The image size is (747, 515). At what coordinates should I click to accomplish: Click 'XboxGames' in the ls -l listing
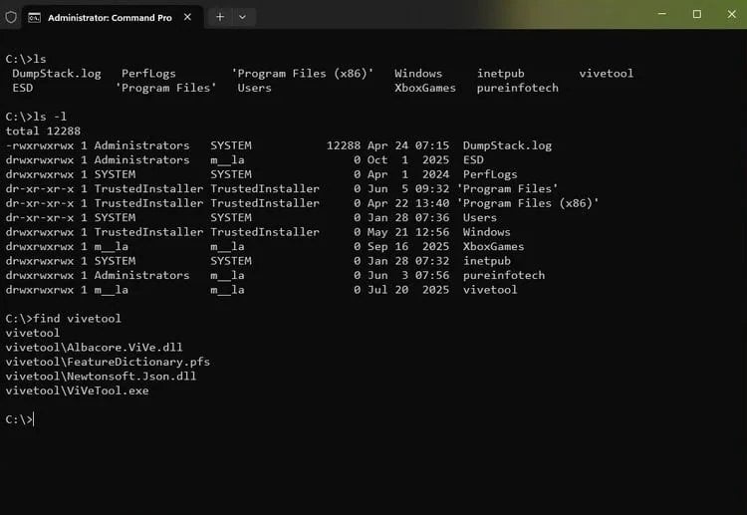pyautogui.click(x=493, y=247)
